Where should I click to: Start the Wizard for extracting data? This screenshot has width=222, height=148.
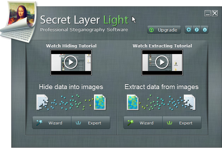tap(143, 123)
